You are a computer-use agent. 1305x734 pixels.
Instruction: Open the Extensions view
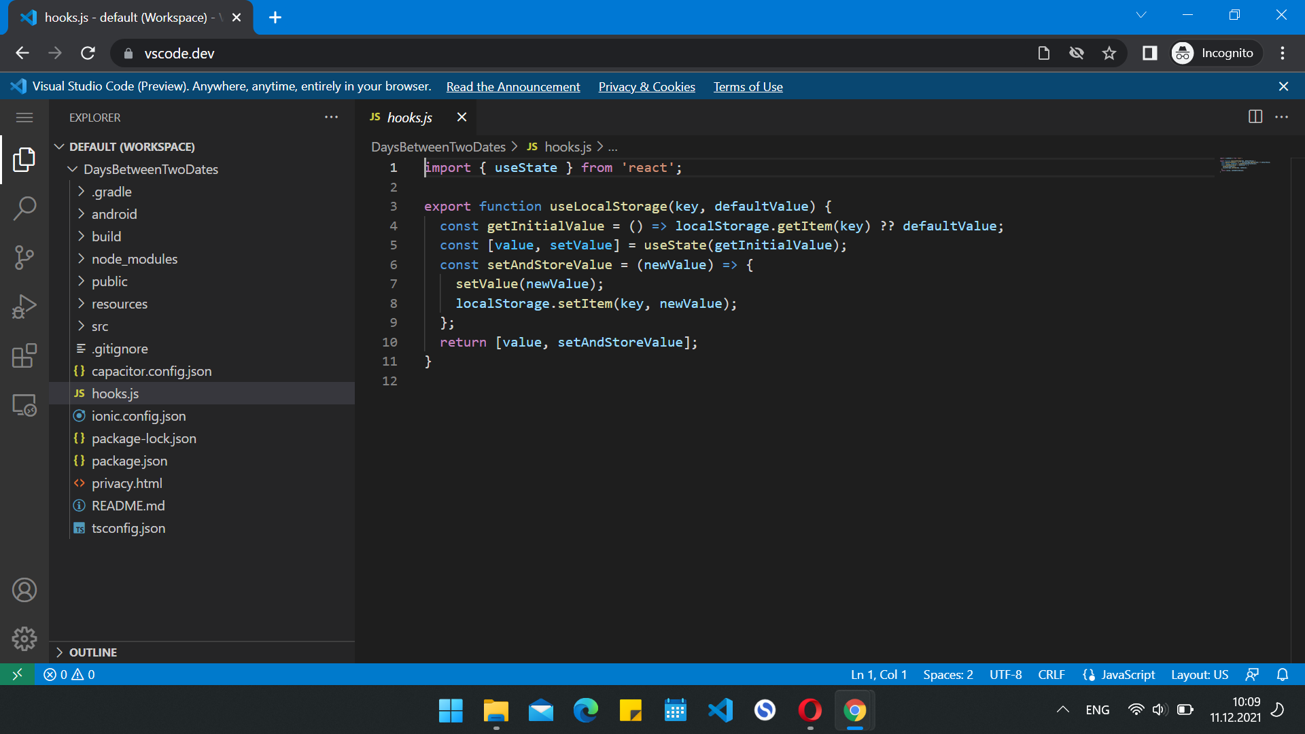(24, 355)
